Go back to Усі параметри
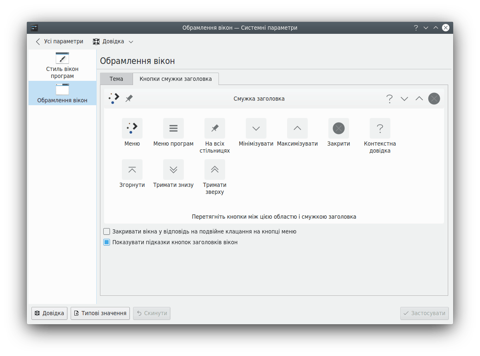Viewport: 480px width, 356px height. (59, 42)
